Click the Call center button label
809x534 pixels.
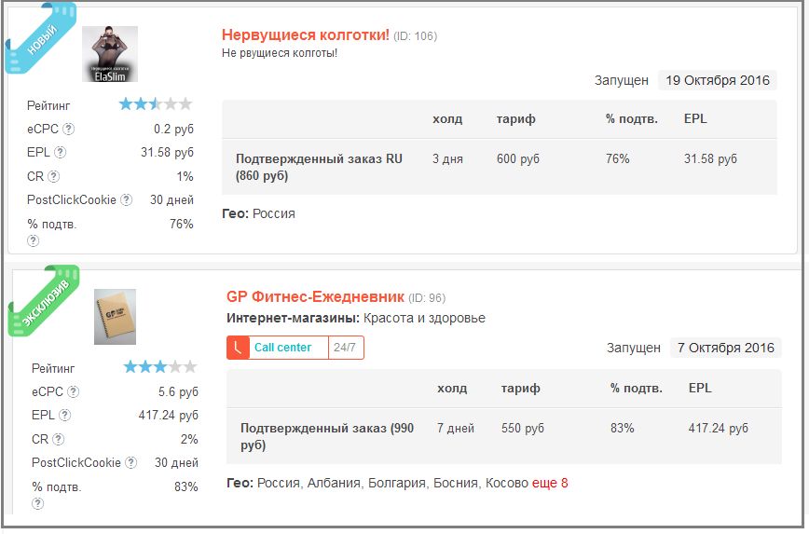coord(282,348)
